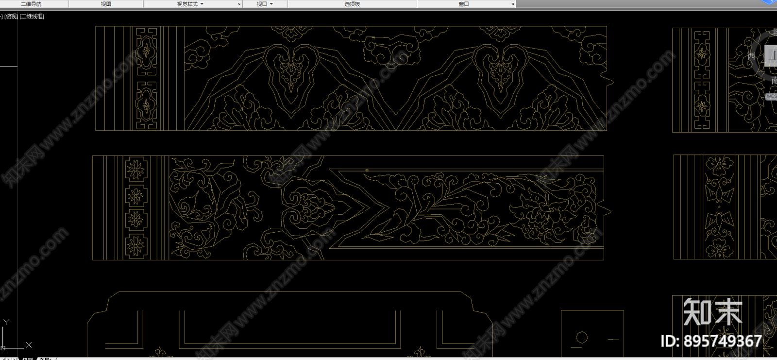Click the 视觉样式 panel dialog launcher arrow
The width and height of the screenshot is (777, 360).
(x=239, y=4)
